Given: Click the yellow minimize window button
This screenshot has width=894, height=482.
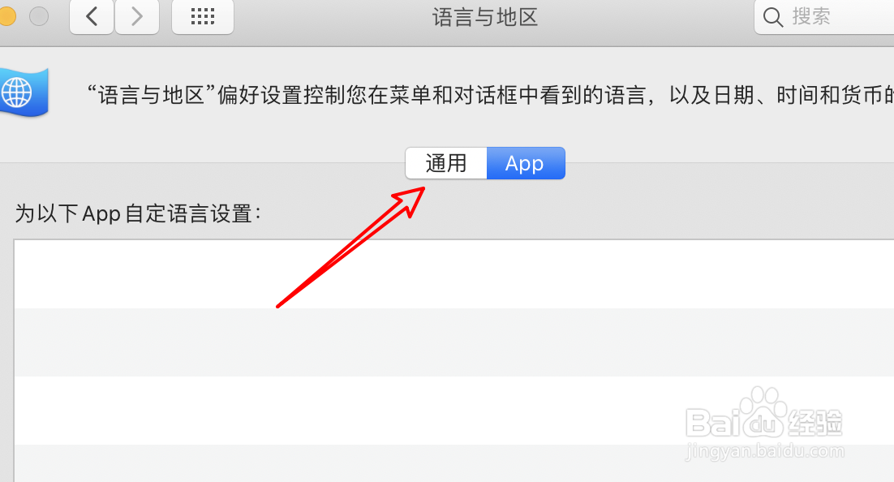Looking at the screenshot, I should (6, 16).
